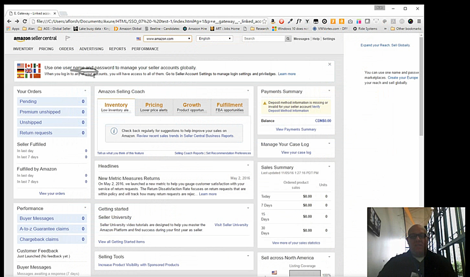Open the Apps bookmarks shortcut
The image size is (470, 277).
(13, 29)
